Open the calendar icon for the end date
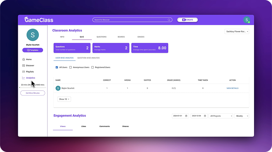The image size is (272, 152). 205,116
